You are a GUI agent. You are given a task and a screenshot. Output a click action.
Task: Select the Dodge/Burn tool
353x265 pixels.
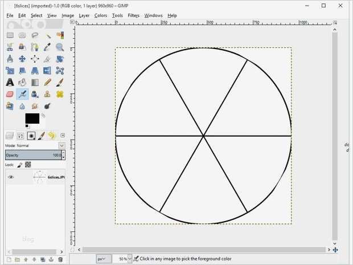coord(47,106)
